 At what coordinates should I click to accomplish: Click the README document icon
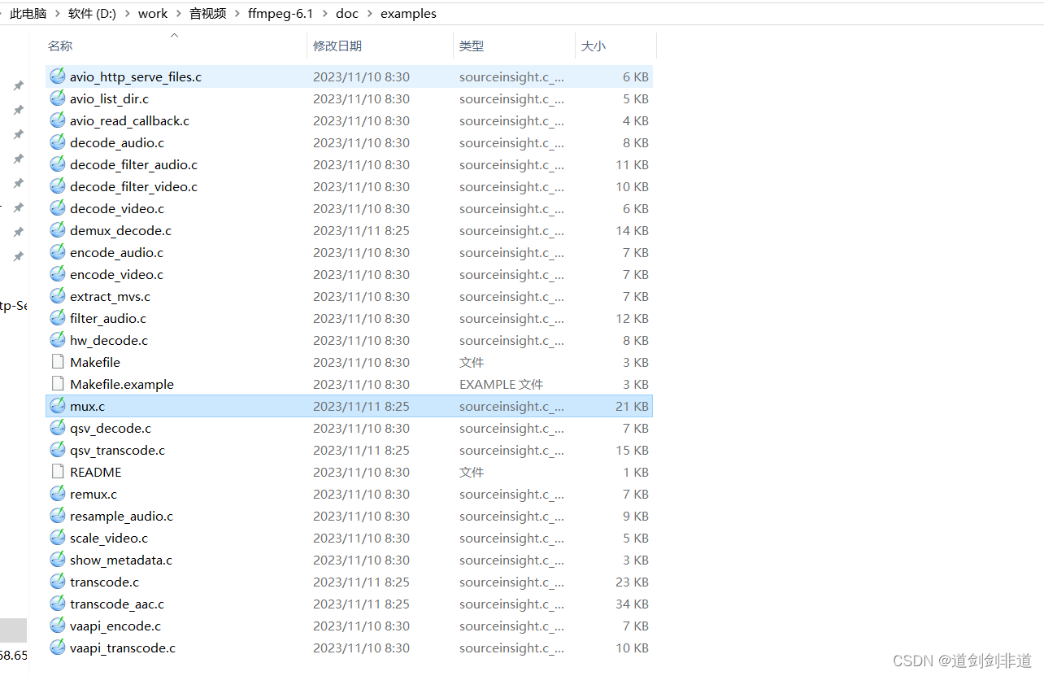(x=57, y=472)
